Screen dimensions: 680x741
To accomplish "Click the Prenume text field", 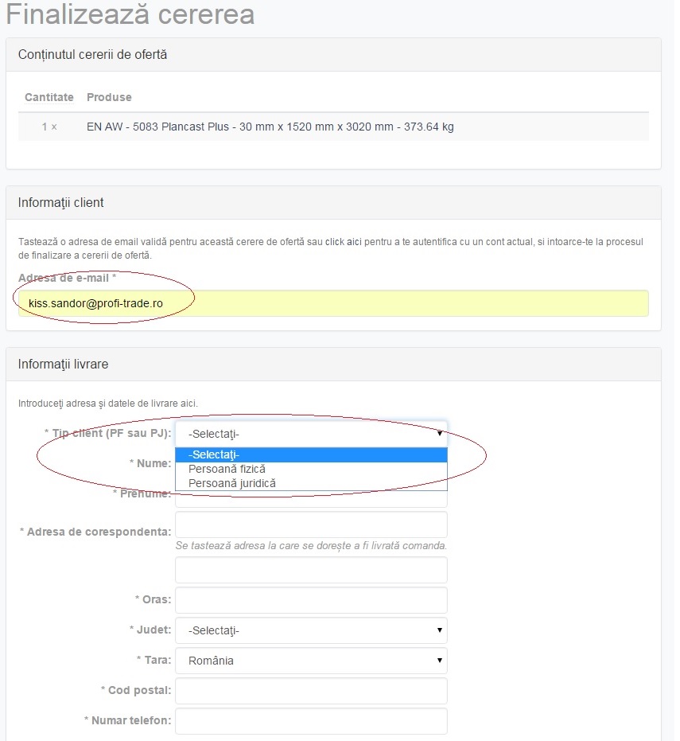I will point(311,501).
